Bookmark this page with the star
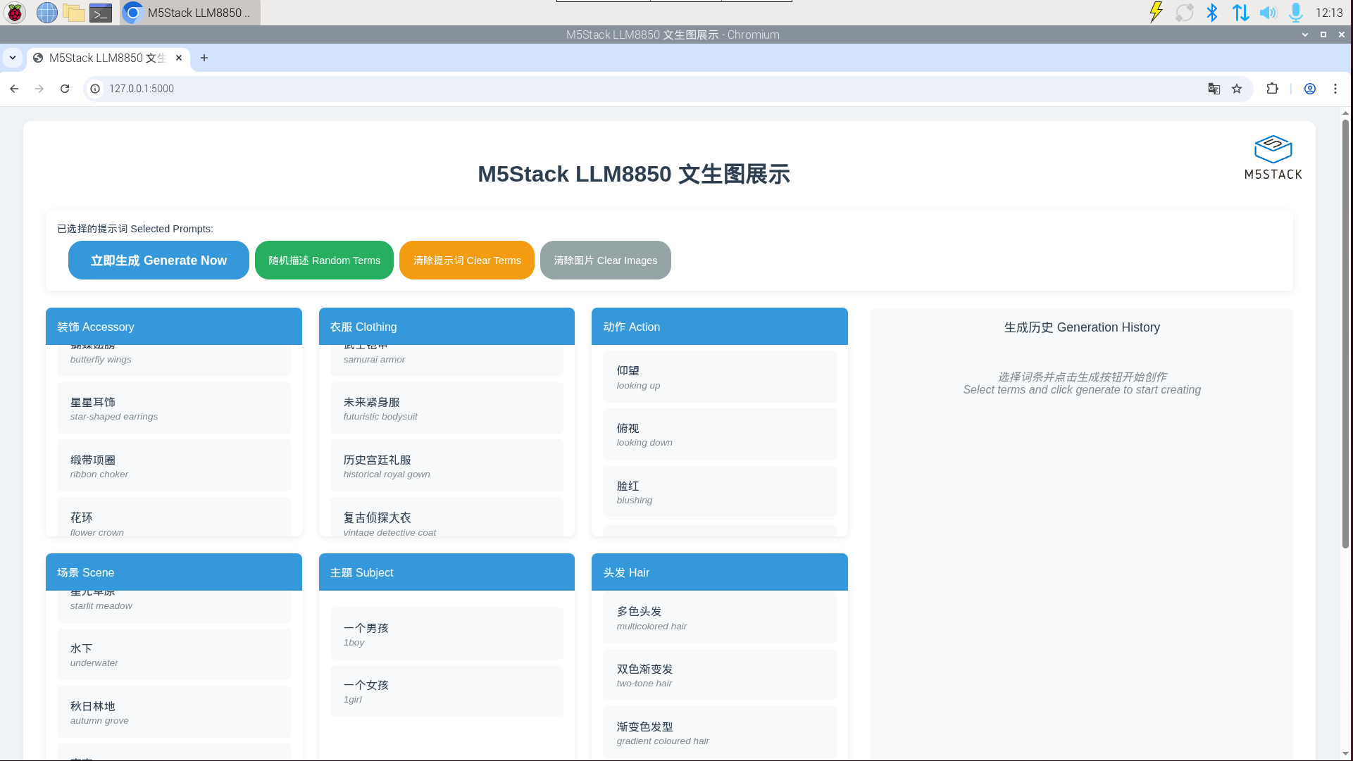 pos(1237,89)
